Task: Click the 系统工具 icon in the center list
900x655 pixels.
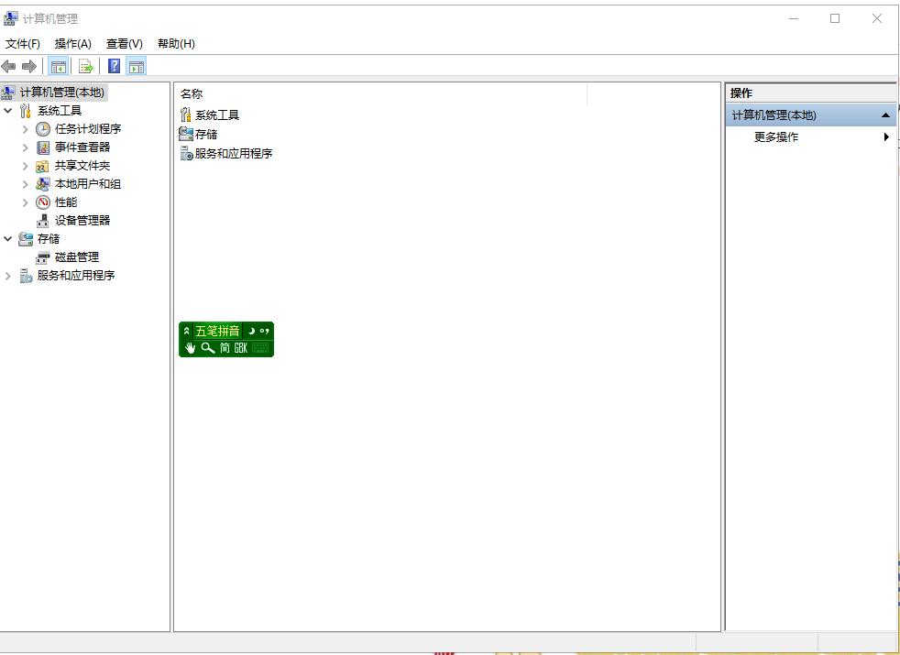Action: pyautogui.click(x=186, y=115)
